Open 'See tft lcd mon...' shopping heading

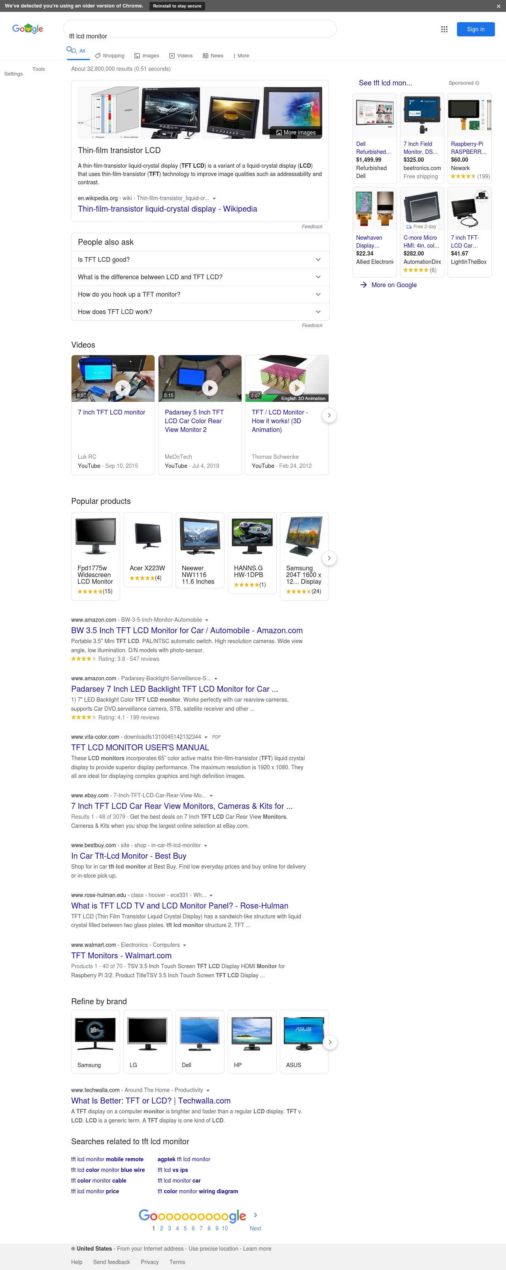pyautogui.click(x=385, y=83)
